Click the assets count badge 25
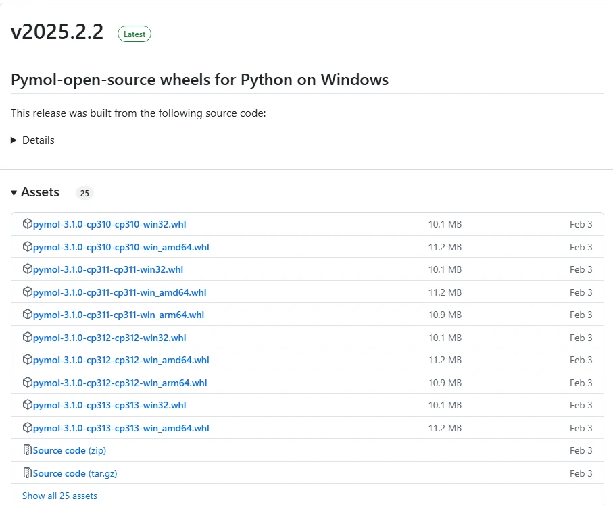This screenshot has height=505, width=613. (84, 194)
